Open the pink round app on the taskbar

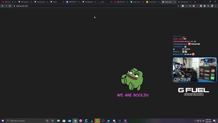pyautogui.click(x=81, y=121)
